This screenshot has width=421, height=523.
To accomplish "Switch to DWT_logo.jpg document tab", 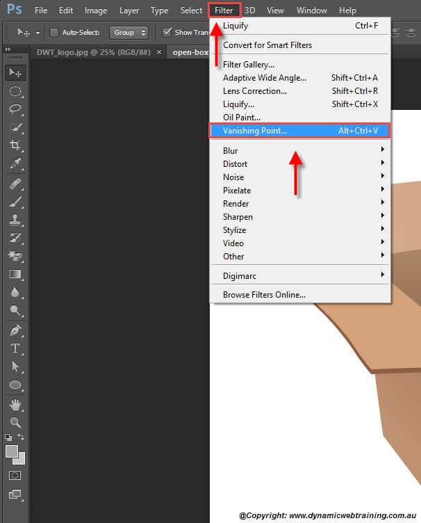I will (94, 52).
